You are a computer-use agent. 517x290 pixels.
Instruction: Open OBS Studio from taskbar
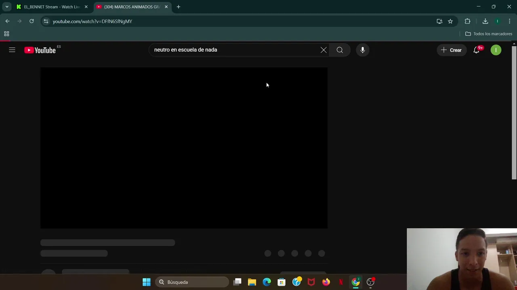point(370,282)
